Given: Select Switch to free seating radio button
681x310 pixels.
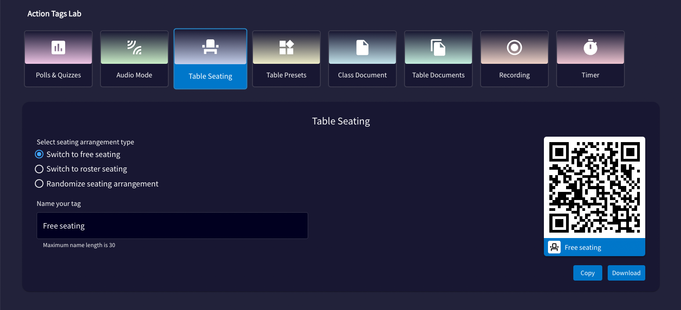Looking at the screenshot, I should (39, 154).
